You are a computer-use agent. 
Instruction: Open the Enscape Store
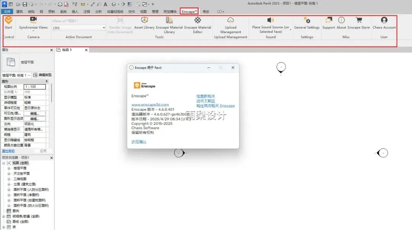(359, 23)
